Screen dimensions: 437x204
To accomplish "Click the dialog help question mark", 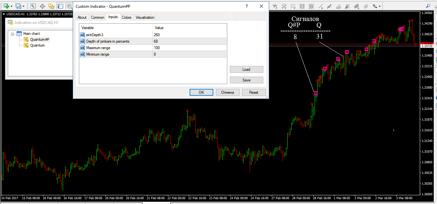I will [x=247, y=6].
